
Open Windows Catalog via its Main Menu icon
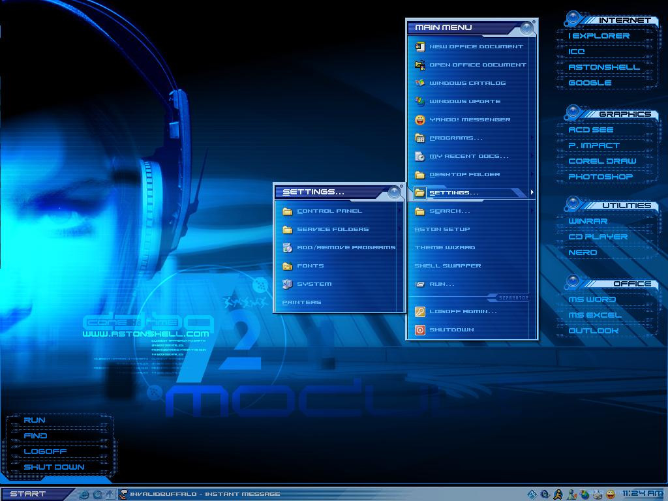(420, 83)
